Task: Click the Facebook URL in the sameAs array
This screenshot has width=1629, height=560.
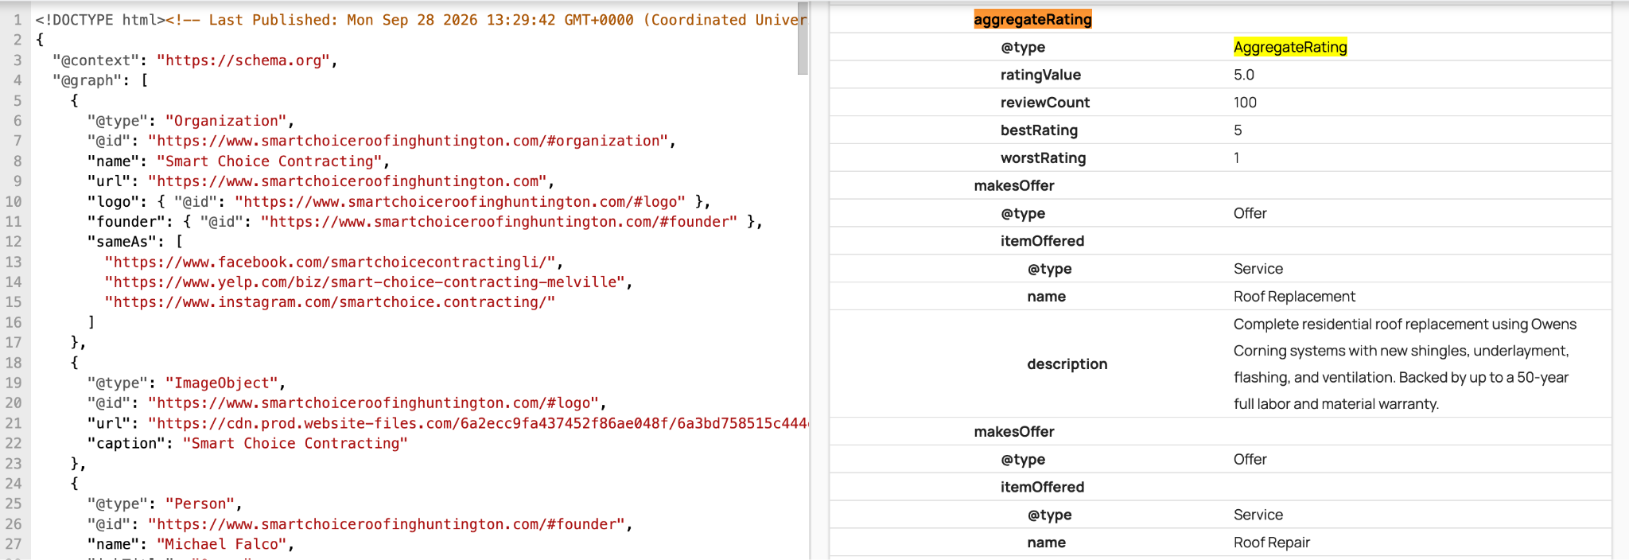Action: pyautogui.click(x=330, y=262)
